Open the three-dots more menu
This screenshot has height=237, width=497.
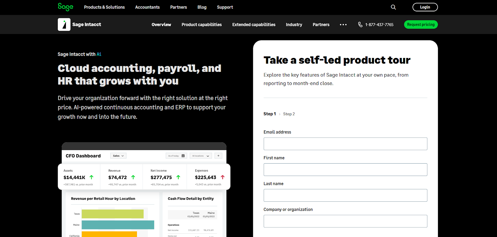click(343, 24)
